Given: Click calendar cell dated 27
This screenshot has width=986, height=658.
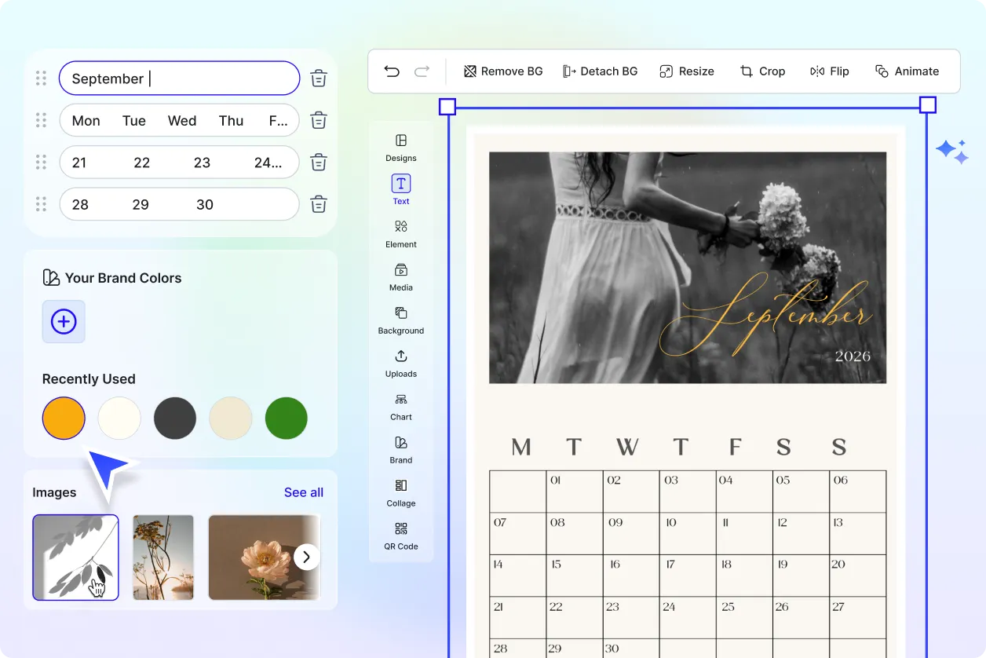Looking at the screenshot, I should pos(857,618).
